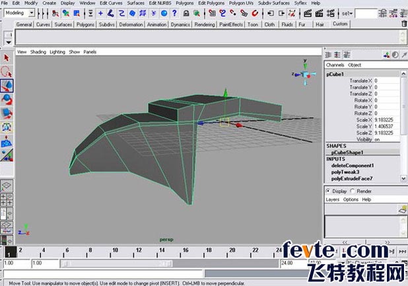Enable snap to points icon

[x=233, y=13]
